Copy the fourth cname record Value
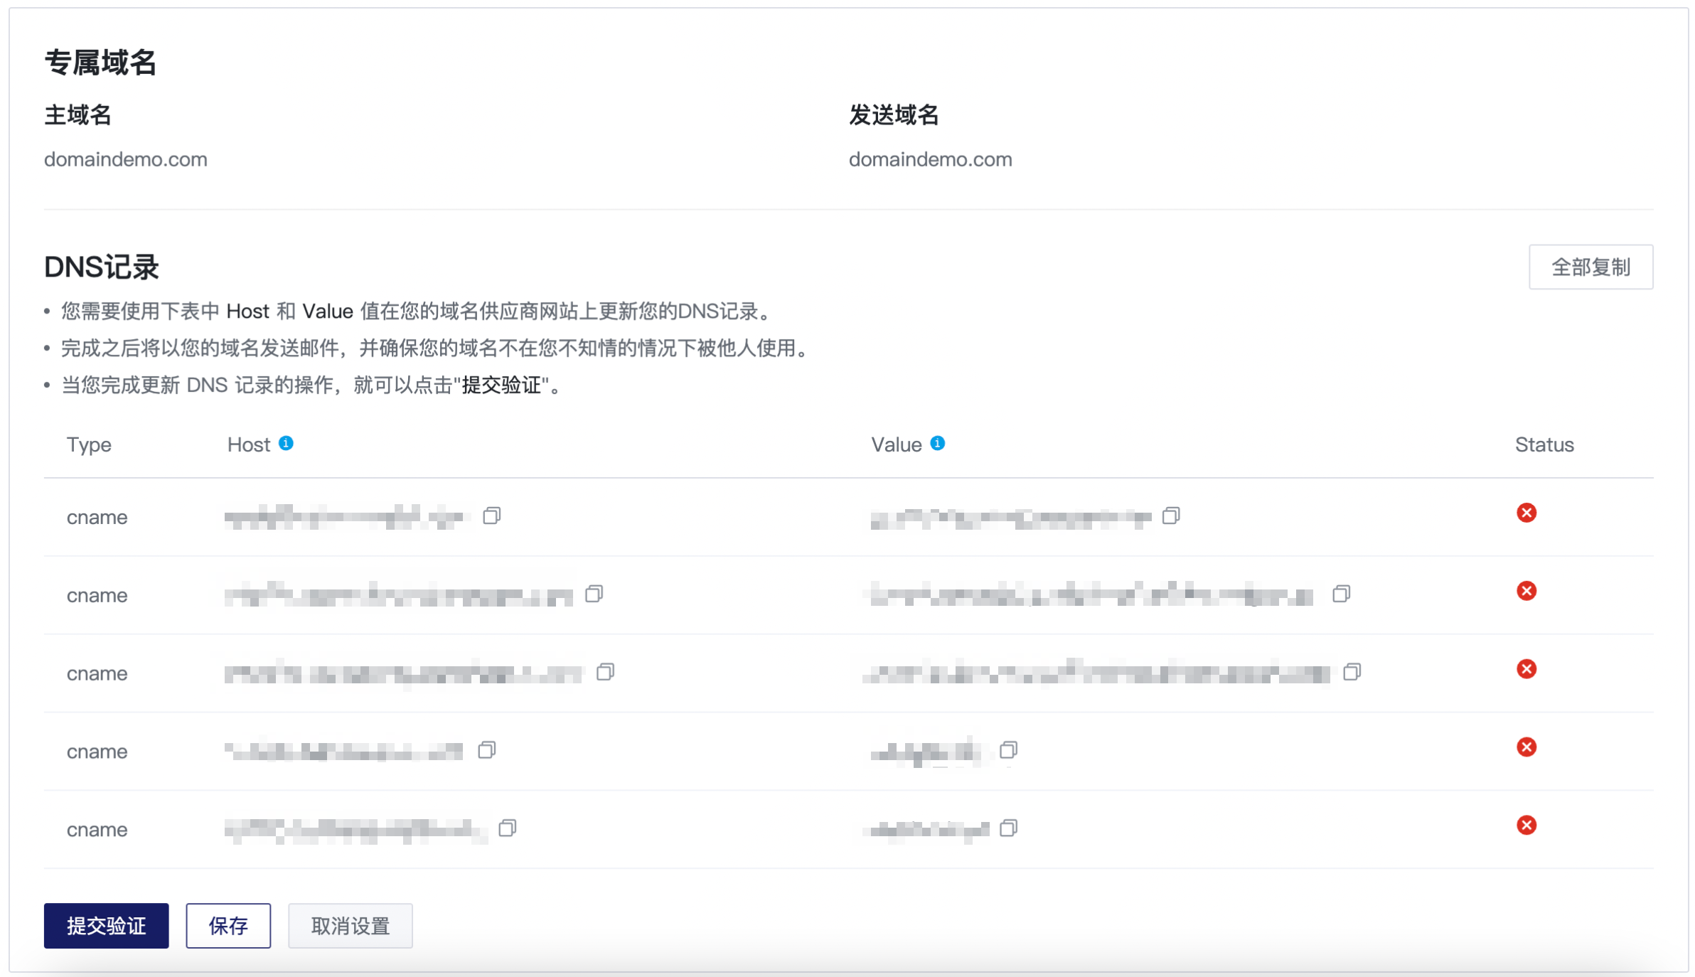The height and width of the screenshot is (977, 1695). 1008,750
